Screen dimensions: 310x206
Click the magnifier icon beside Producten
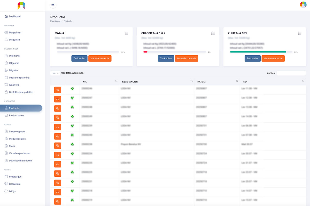click(6, 40)
